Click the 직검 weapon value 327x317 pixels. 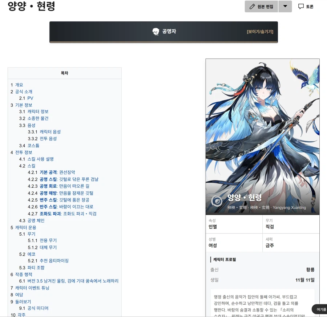click(270, 227)
